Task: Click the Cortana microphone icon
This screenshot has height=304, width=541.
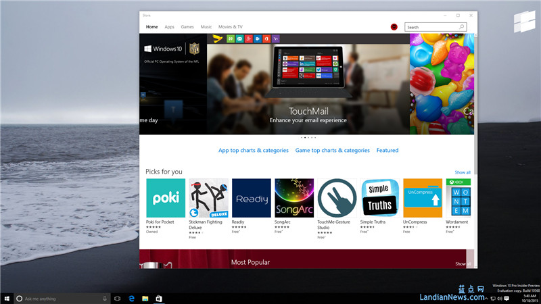Action: coord(105,299)
